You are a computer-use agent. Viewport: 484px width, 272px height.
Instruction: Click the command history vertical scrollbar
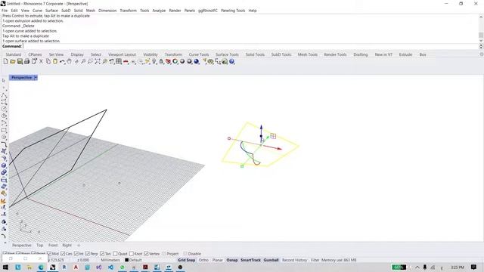coord(481,29)
